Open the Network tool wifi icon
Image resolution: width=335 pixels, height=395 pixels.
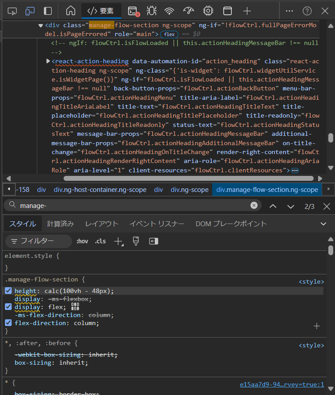169,11
